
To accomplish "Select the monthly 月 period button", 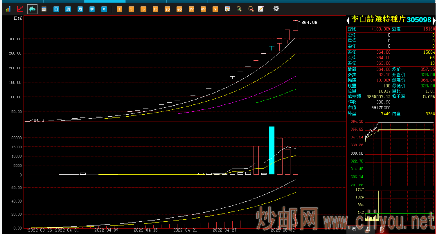I will pos(80,9).
